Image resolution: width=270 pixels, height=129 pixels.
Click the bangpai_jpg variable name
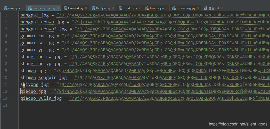(35, 15)
